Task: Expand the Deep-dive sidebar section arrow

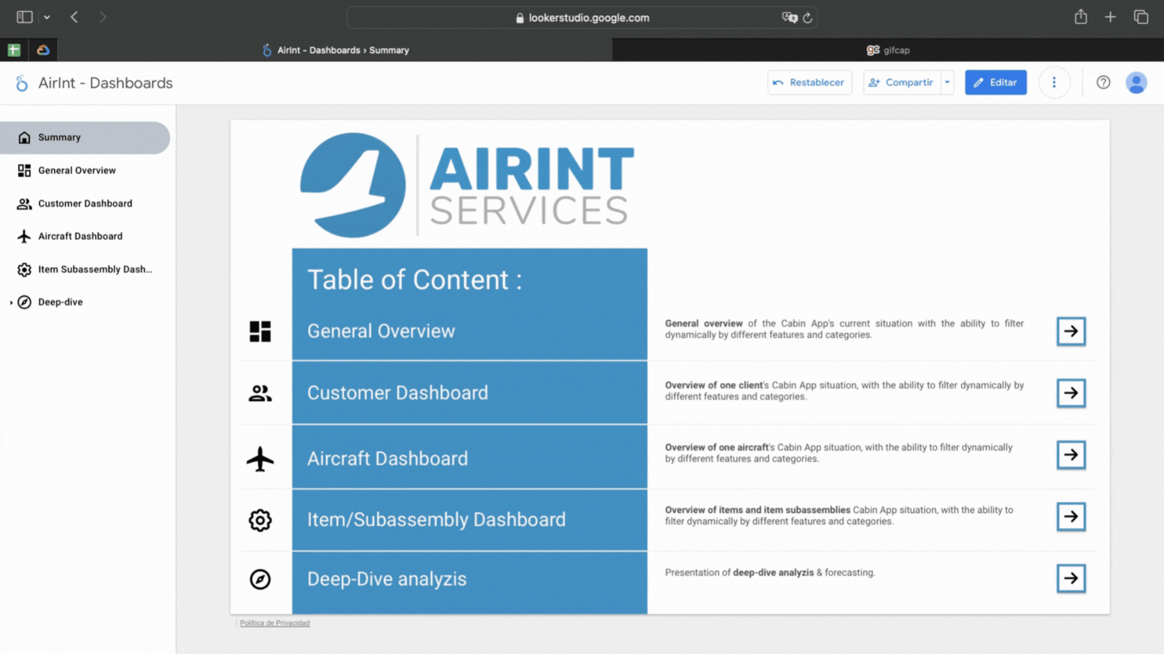Action: pyautogui.click(x=11, y=302)
